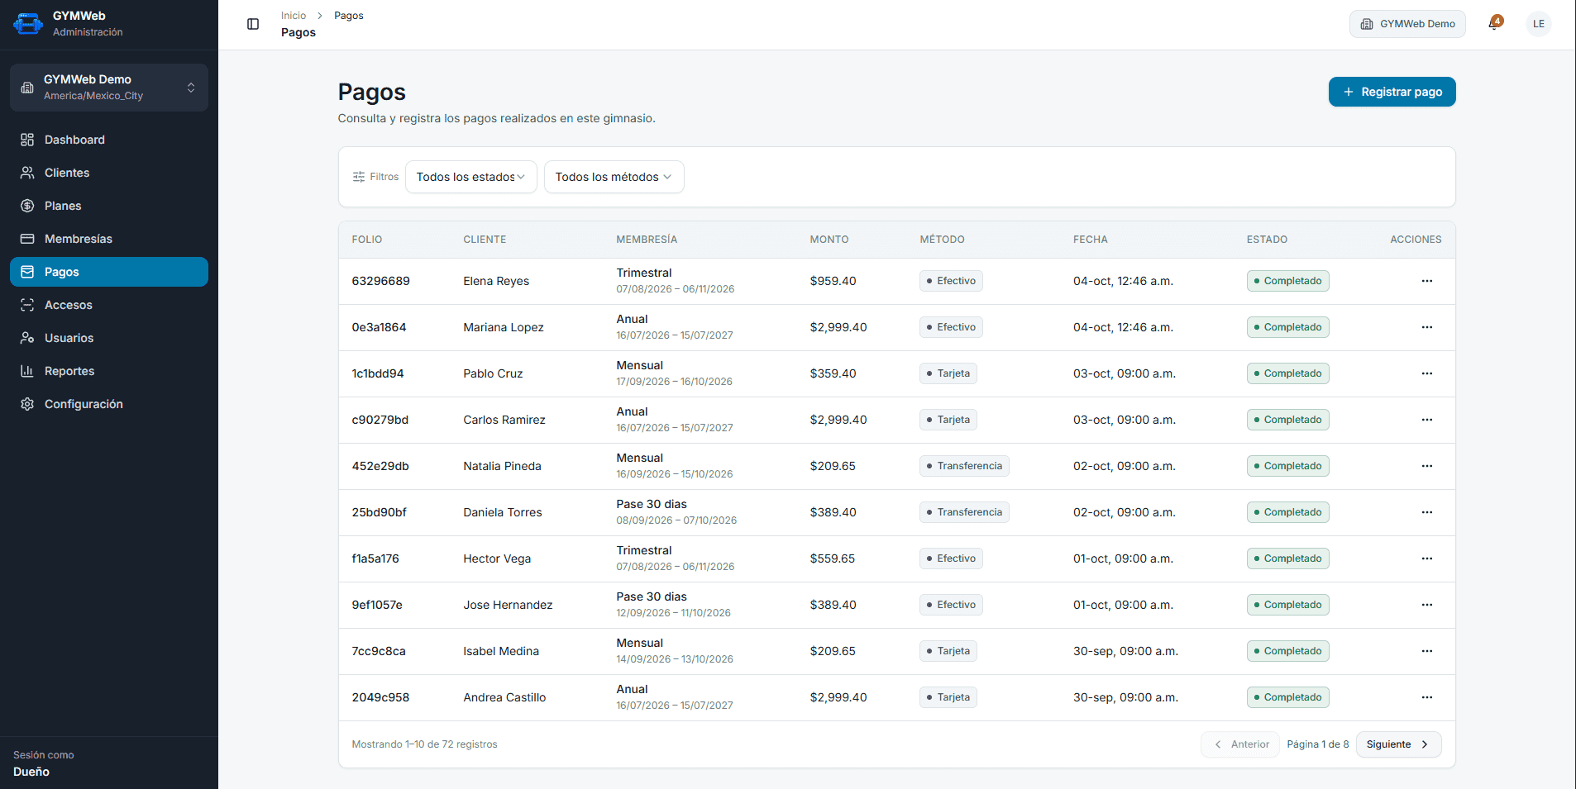The height and width of the screenshot is (789, 1576).
Task: Click the GYMWeb Demo header button
Action: pos(1407,24)
